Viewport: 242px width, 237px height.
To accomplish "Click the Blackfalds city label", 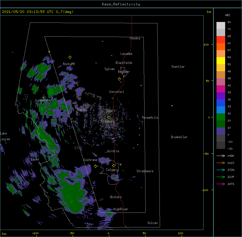I will pos(124,63).
